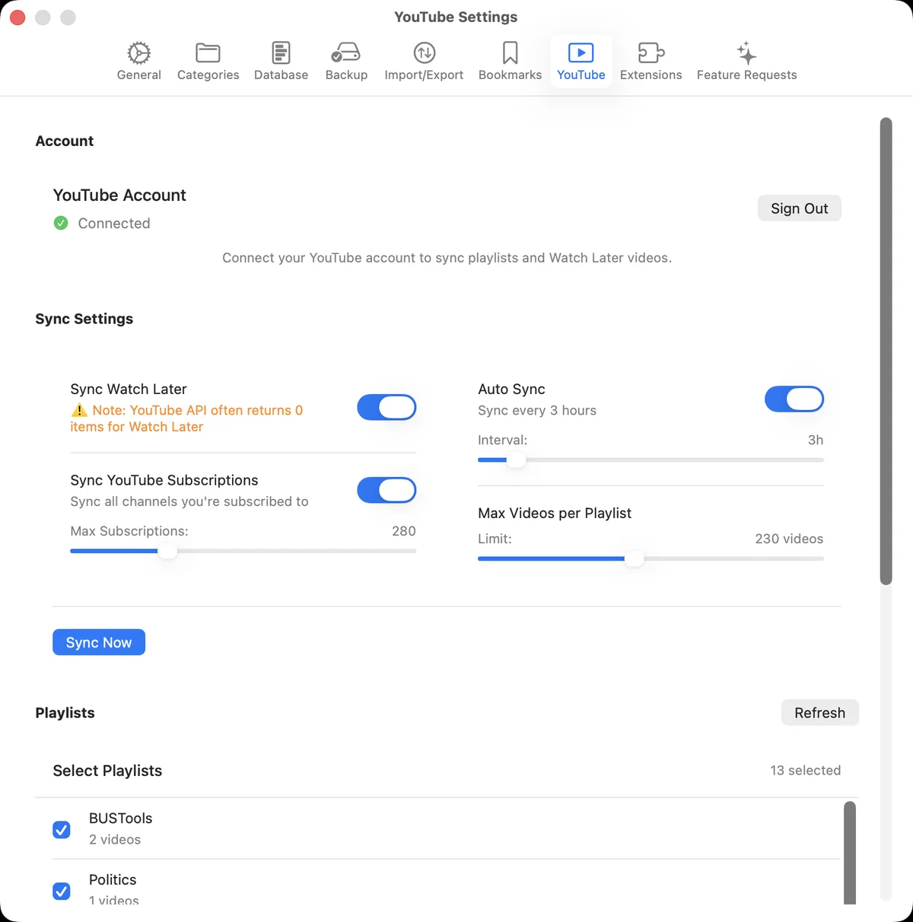
Task: Click the '2 videos' BUSTools subtitle
Action: click(115, 839)
